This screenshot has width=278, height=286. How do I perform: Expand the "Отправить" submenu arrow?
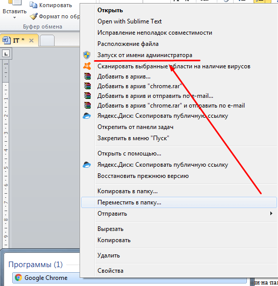271,214
